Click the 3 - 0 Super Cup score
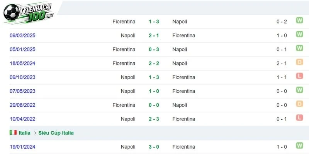Screen dimensions: 309x154 coord(154,147)
